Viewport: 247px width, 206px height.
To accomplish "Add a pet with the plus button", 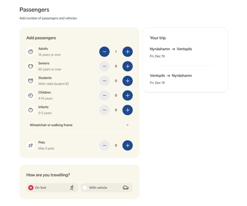I will 128,145.
